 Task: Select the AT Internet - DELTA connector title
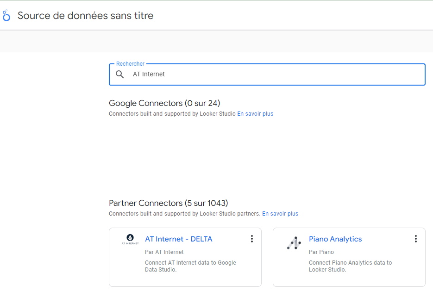179,239
